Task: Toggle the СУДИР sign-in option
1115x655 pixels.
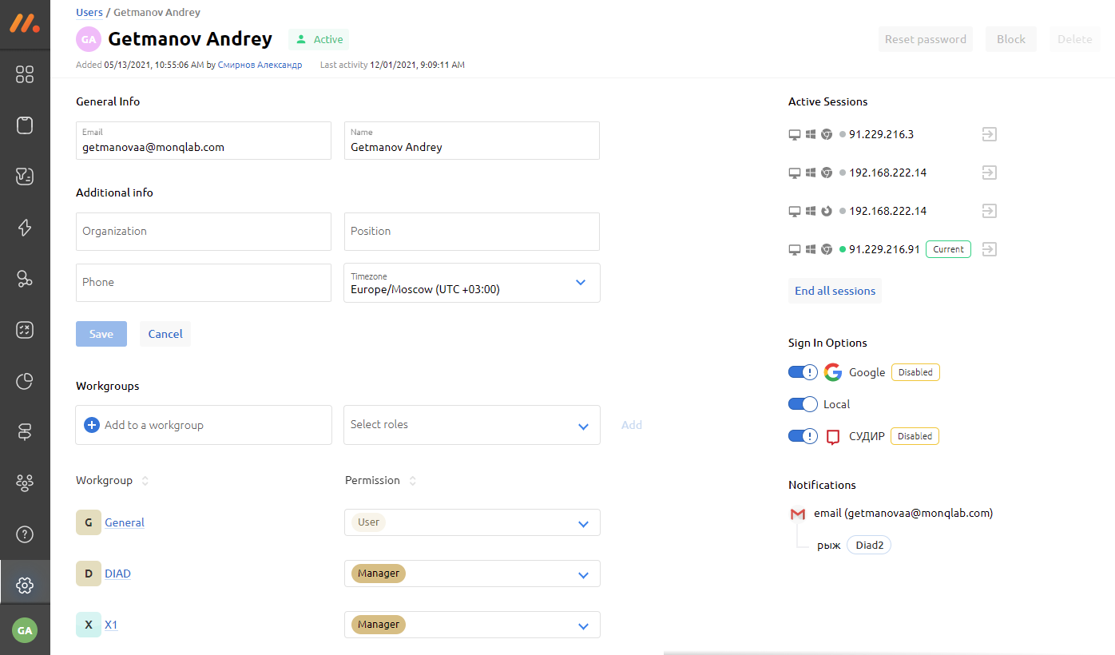Action: coord(803,436)
